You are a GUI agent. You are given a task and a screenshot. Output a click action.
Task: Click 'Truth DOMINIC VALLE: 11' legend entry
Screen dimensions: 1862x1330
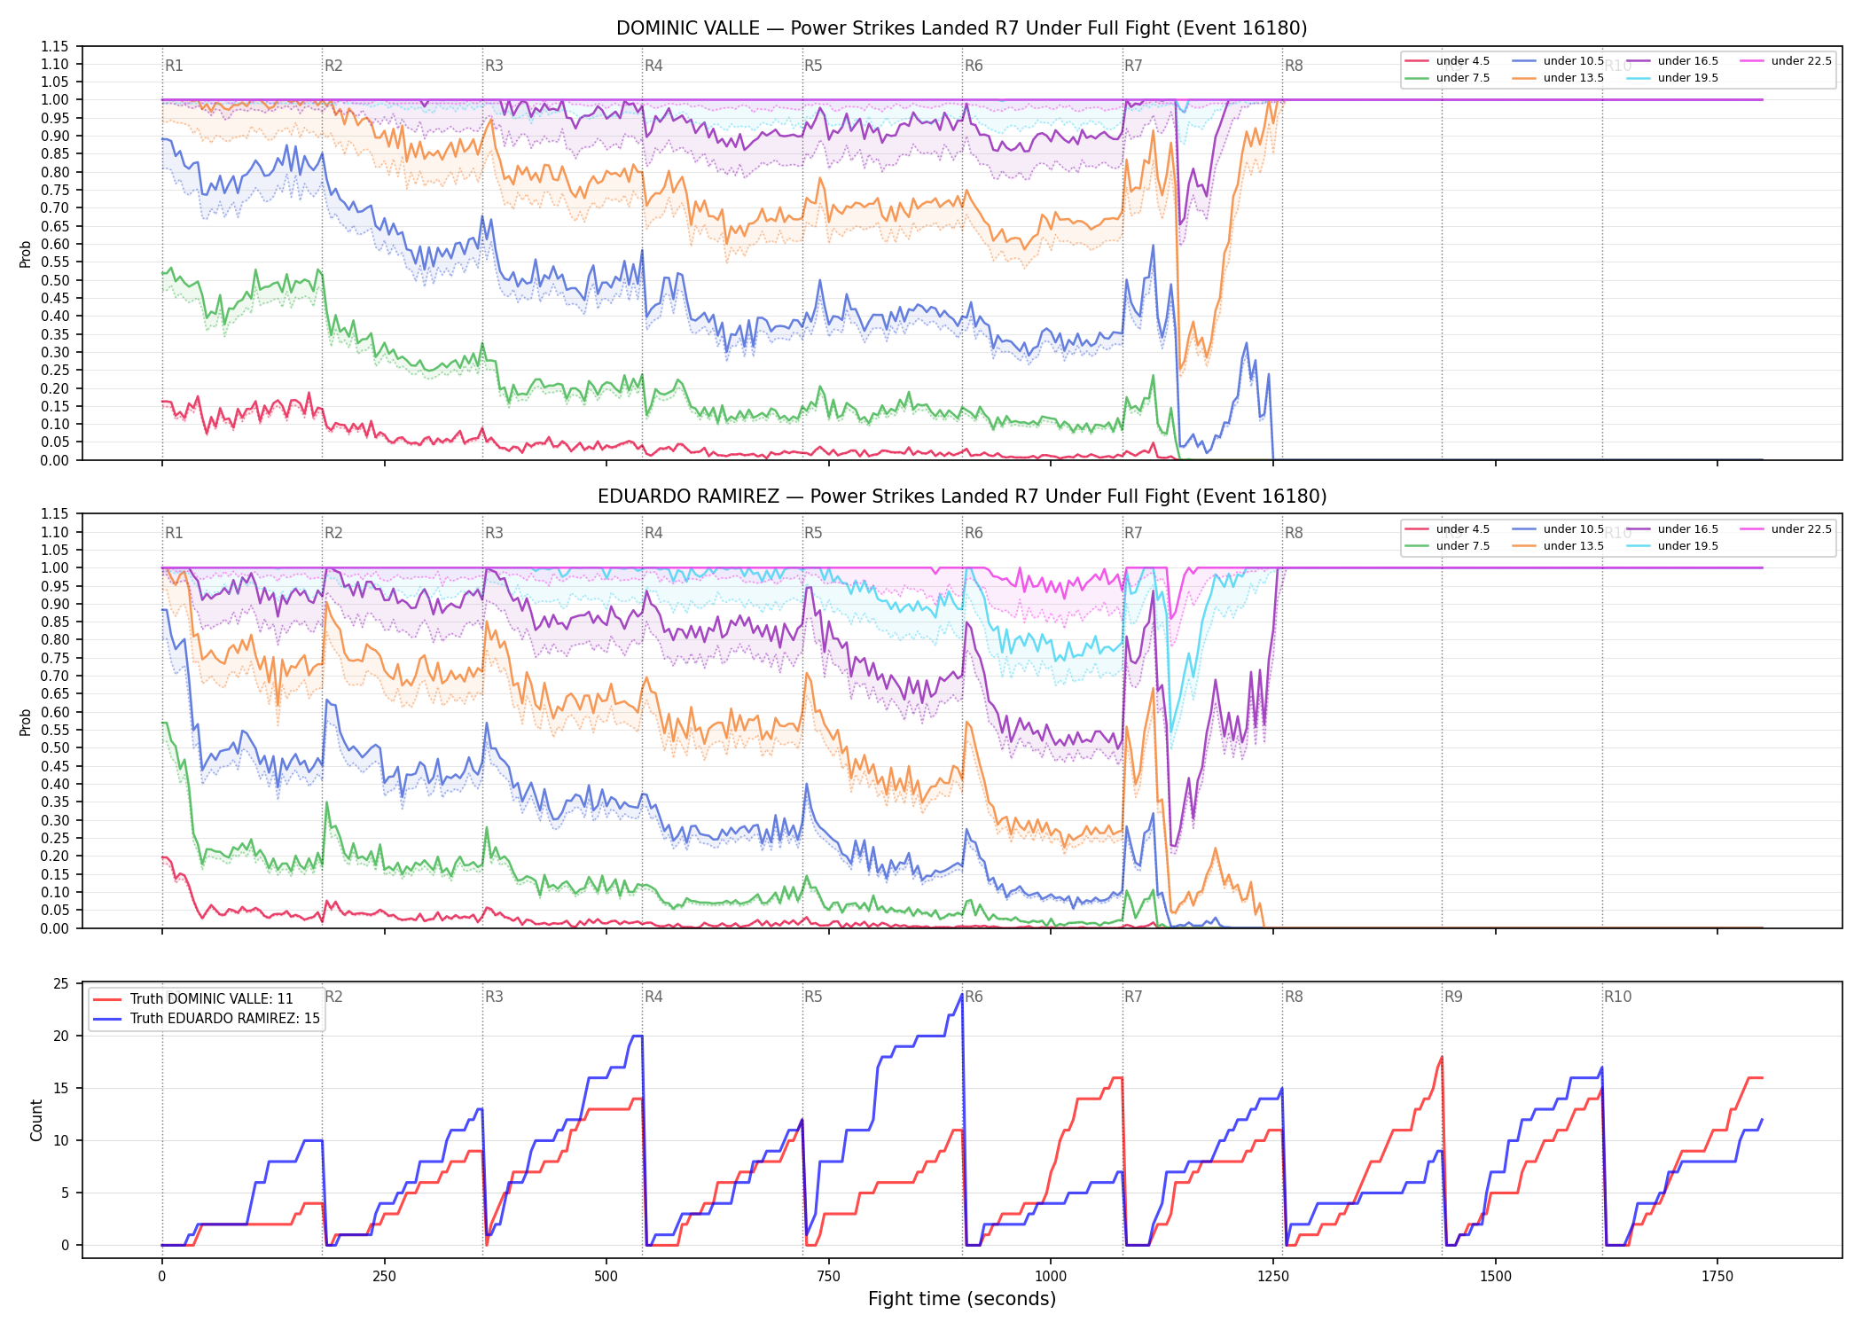pyautogui.click(x=192, y=999)
